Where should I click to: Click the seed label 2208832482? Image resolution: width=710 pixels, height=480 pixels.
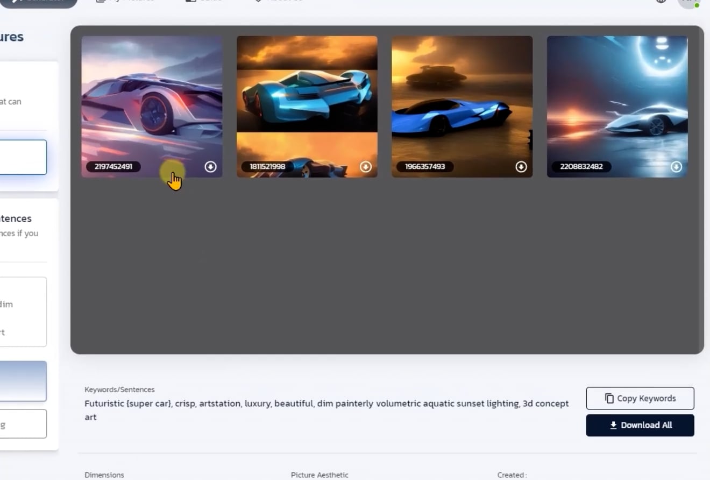pos(581,167)
